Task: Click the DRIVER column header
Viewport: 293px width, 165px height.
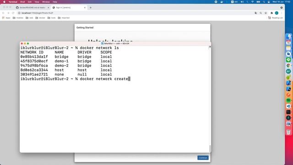Action: (84, 52)
